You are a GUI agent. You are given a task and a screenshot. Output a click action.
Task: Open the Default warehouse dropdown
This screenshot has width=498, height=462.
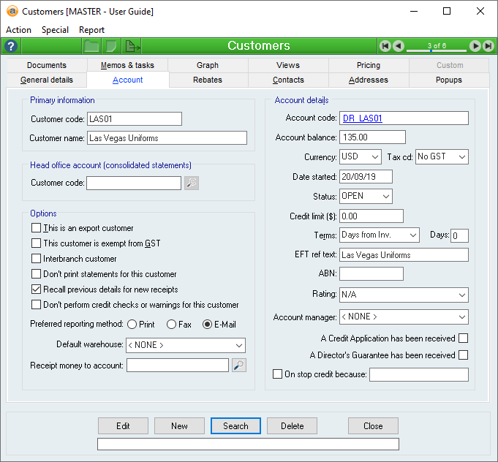[x=186, y=345]
